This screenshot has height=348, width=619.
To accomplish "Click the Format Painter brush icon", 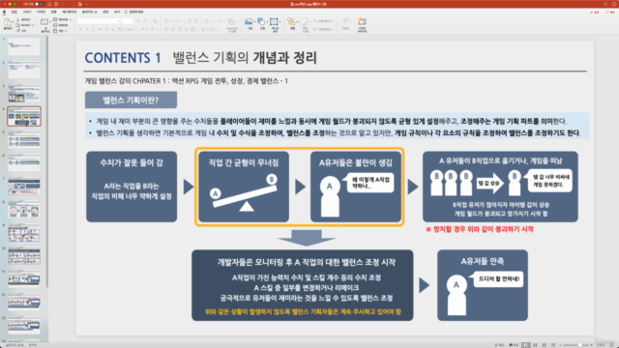I will coord(17,31).
